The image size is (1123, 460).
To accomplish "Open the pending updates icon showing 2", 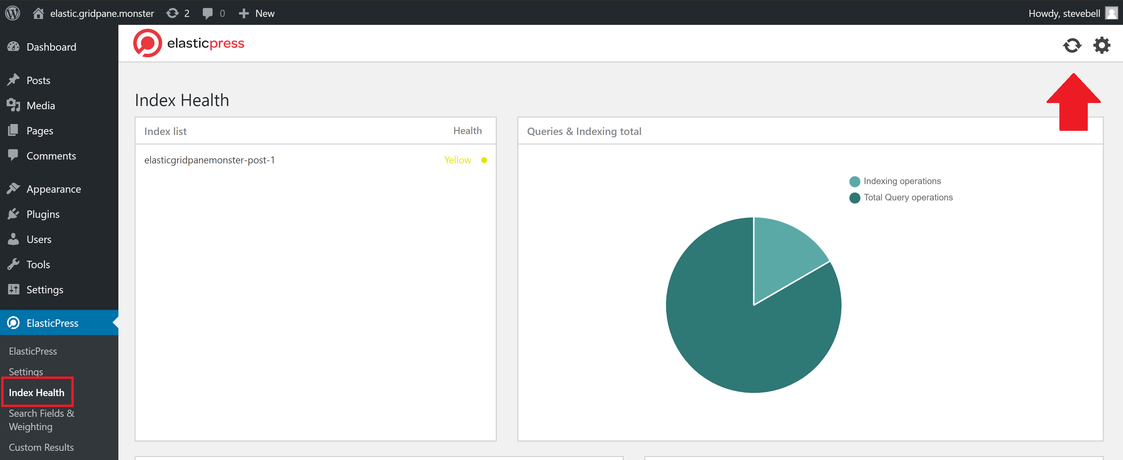I will tap(178, 13).
